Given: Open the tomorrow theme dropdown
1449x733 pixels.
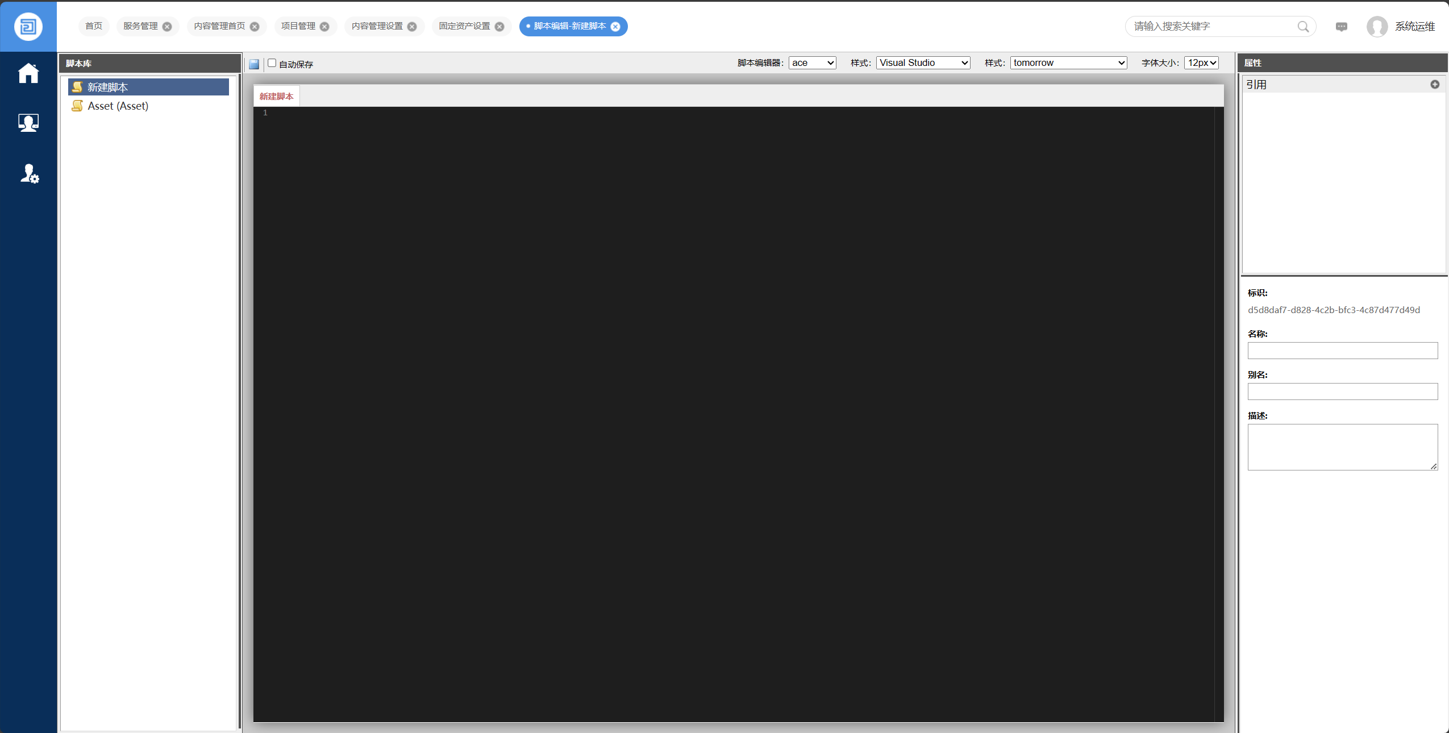Looking at the screenshot, I should click(1068, 63).
